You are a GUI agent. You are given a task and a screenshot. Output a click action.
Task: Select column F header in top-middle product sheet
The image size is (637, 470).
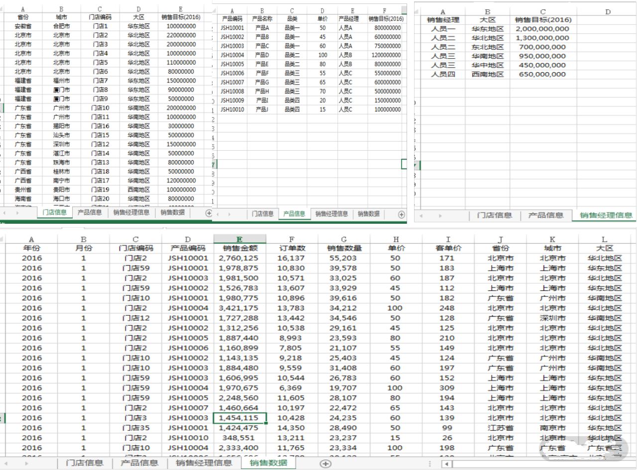pos(384,10)
